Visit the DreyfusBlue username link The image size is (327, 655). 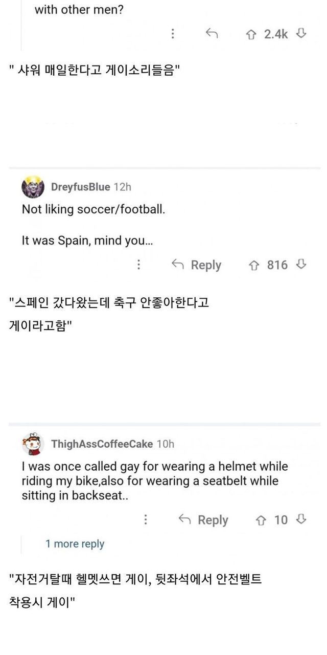pyautogui.click(x=80, y=187)
